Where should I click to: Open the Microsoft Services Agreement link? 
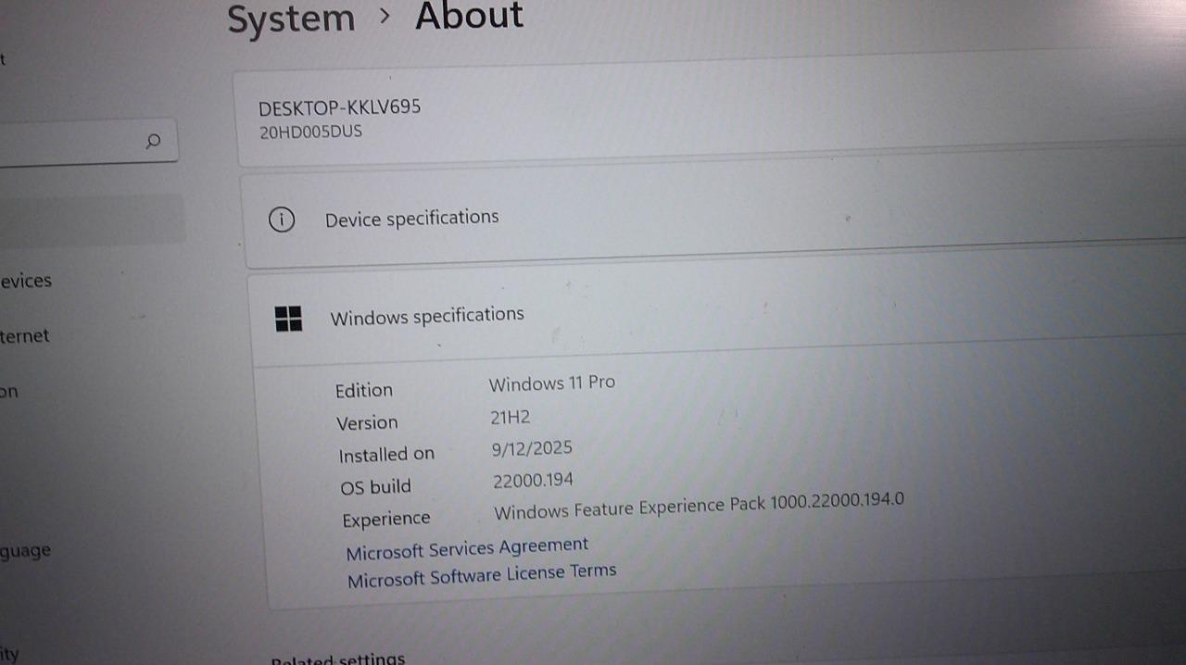click(467, 548)
